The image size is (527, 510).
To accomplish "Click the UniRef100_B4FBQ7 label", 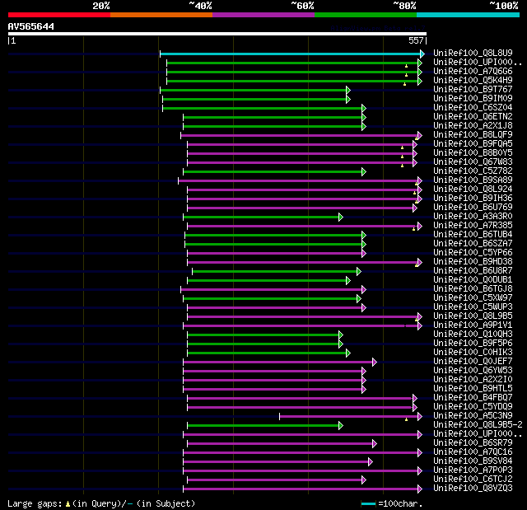I will tap(473, 398).
